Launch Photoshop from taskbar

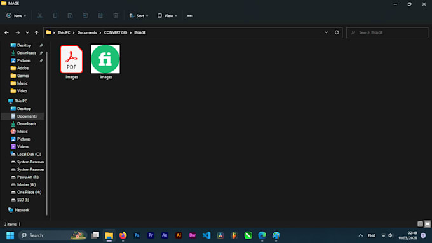click(x=137, y=235)
